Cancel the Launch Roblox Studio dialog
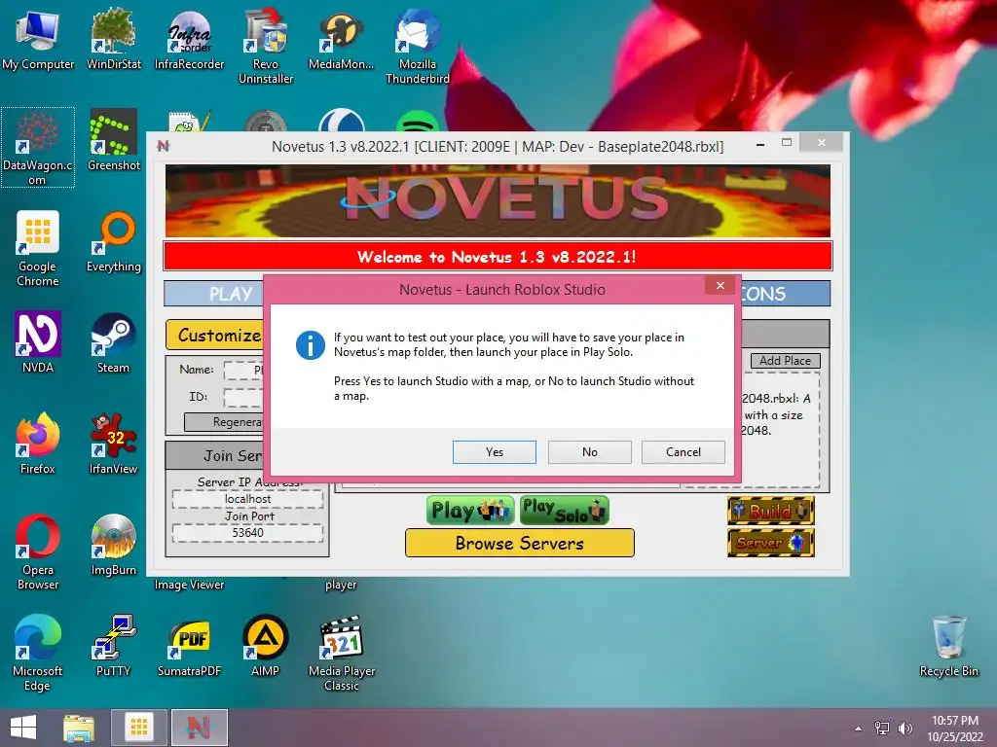This screenshot has width=997, height=747. (x=683, y=452)
